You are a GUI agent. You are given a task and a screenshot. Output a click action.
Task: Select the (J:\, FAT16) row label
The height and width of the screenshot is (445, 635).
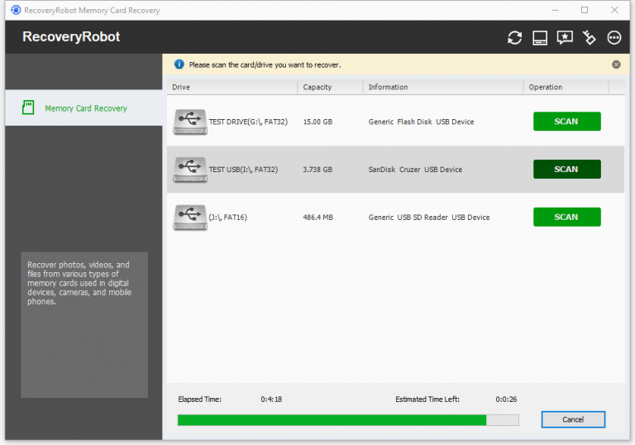(227, 218)
